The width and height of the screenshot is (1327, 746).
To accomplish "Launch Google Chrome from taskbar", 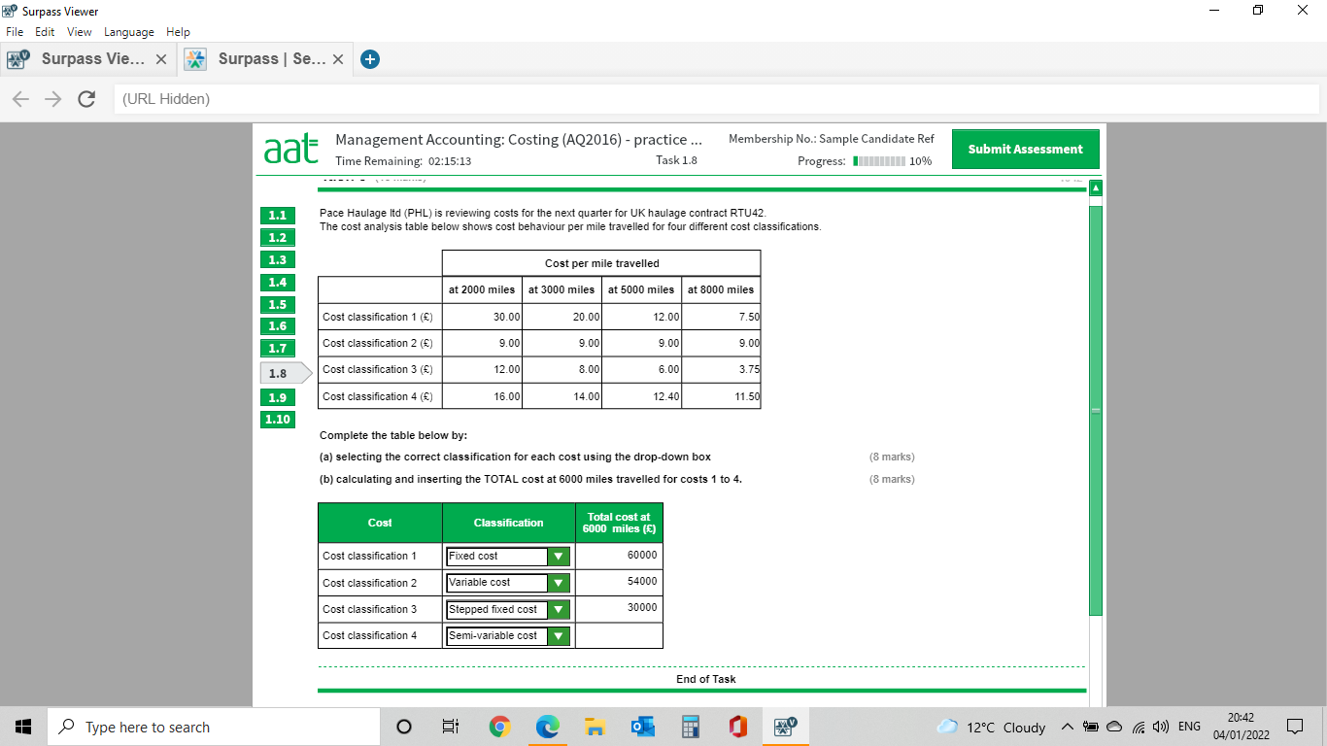I will (x=499, y=727).
